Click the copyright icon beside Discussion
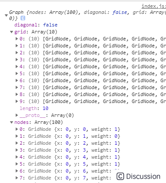 click(x=120, y=176)
